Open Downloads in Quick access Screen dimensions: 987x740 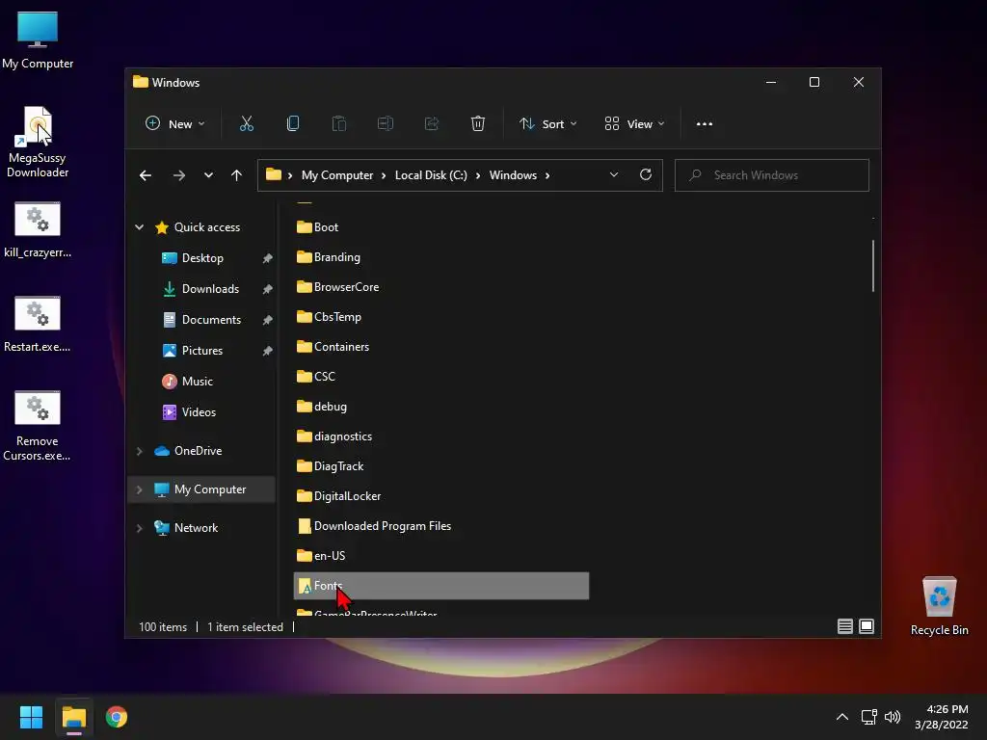pyautogui.click(x=210, y=289)
